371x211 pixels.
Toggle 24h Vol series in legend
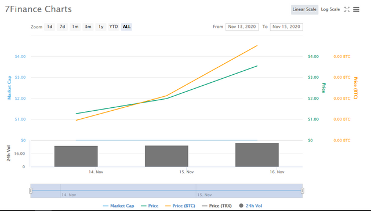250,206
